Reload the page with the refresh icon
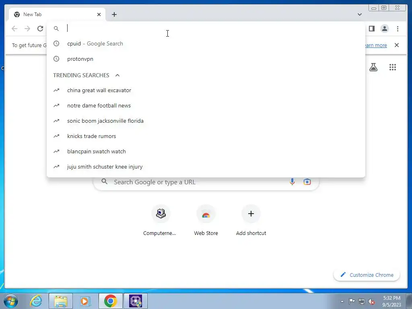 pos(40,29)
